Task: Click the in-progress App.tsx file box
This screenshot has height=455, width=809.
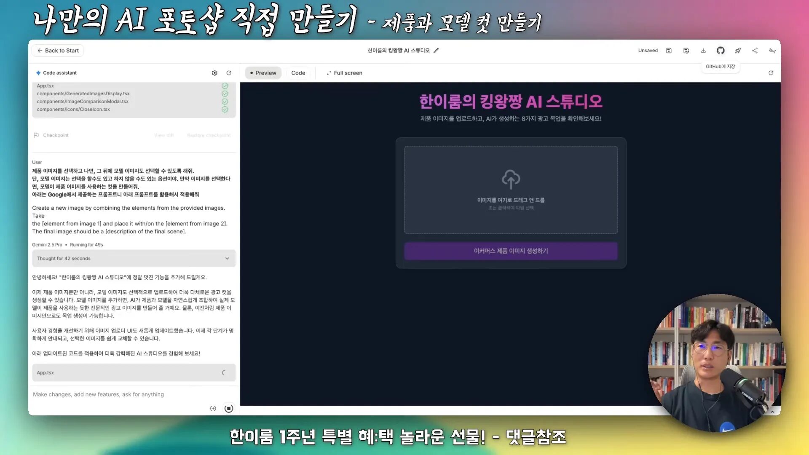Action: (x=134, y=372)
